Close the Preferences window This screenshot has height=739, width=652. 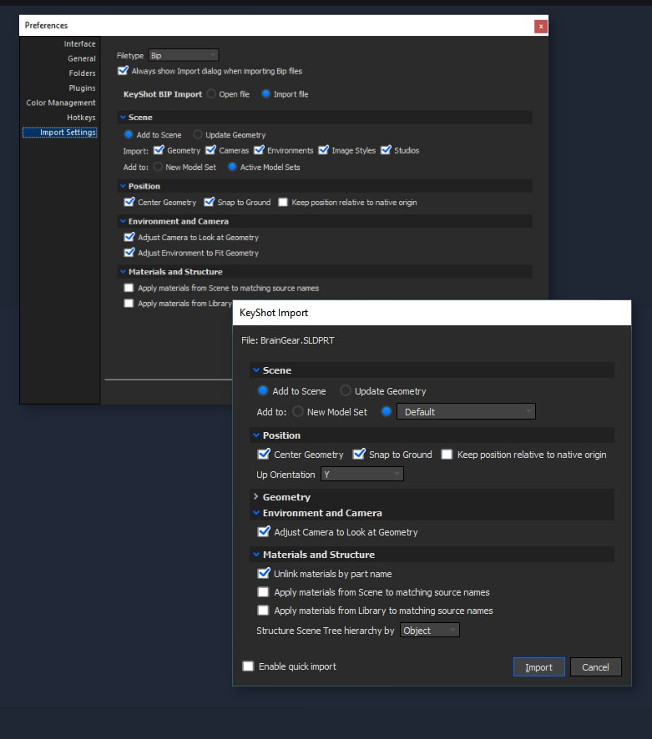541,27
